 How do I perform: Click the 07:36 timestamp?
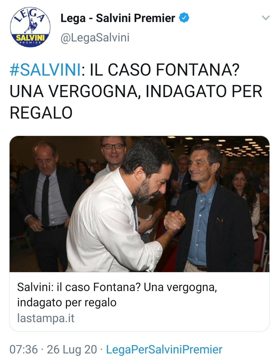[24, 349]
